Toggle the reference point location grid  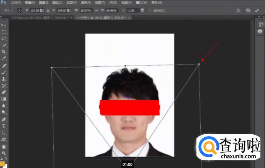19,10
